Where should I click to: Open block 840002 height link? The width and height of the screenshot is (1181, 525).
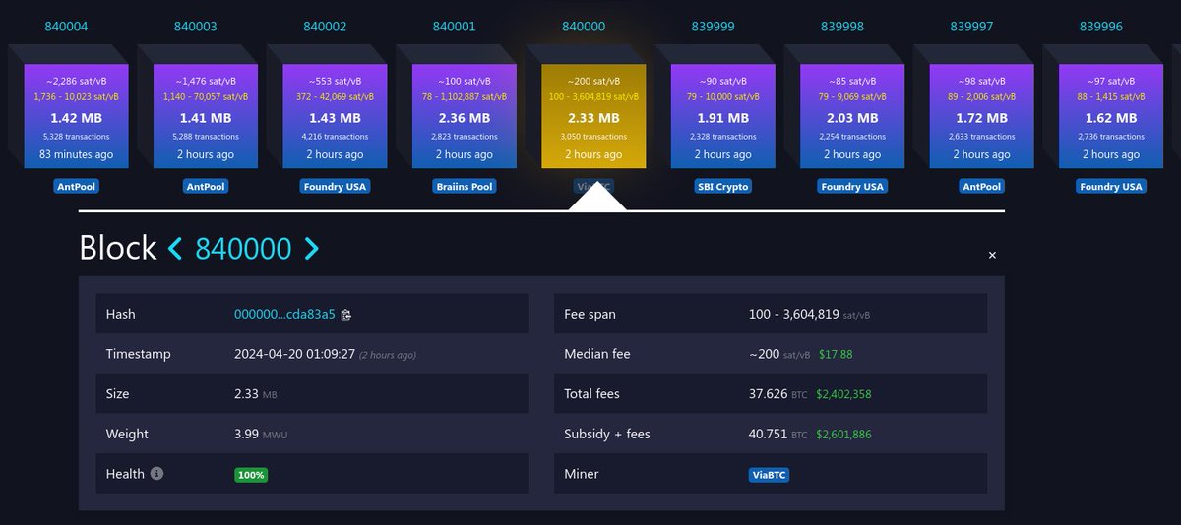(x=325, y=27)
